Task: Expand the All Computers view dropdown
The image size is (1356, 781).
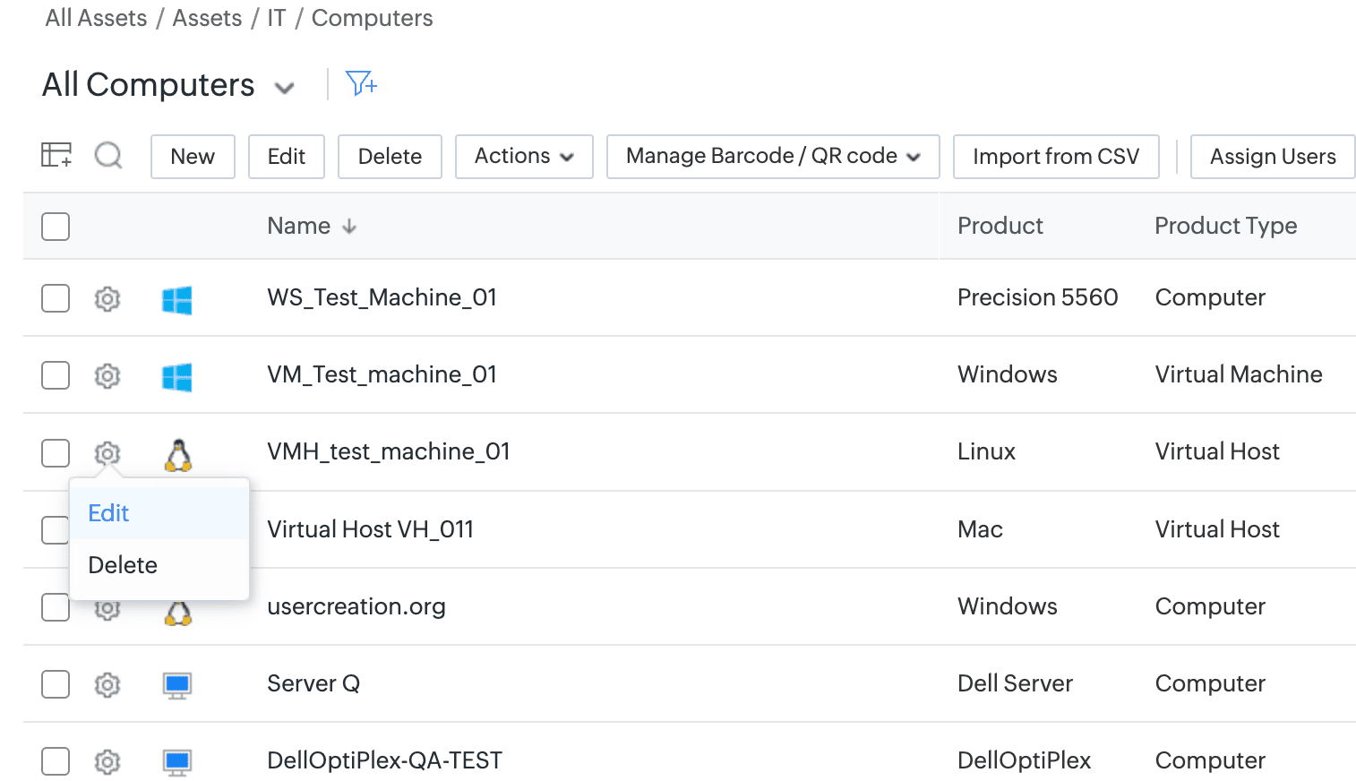Action: click(x=284, y=88)
